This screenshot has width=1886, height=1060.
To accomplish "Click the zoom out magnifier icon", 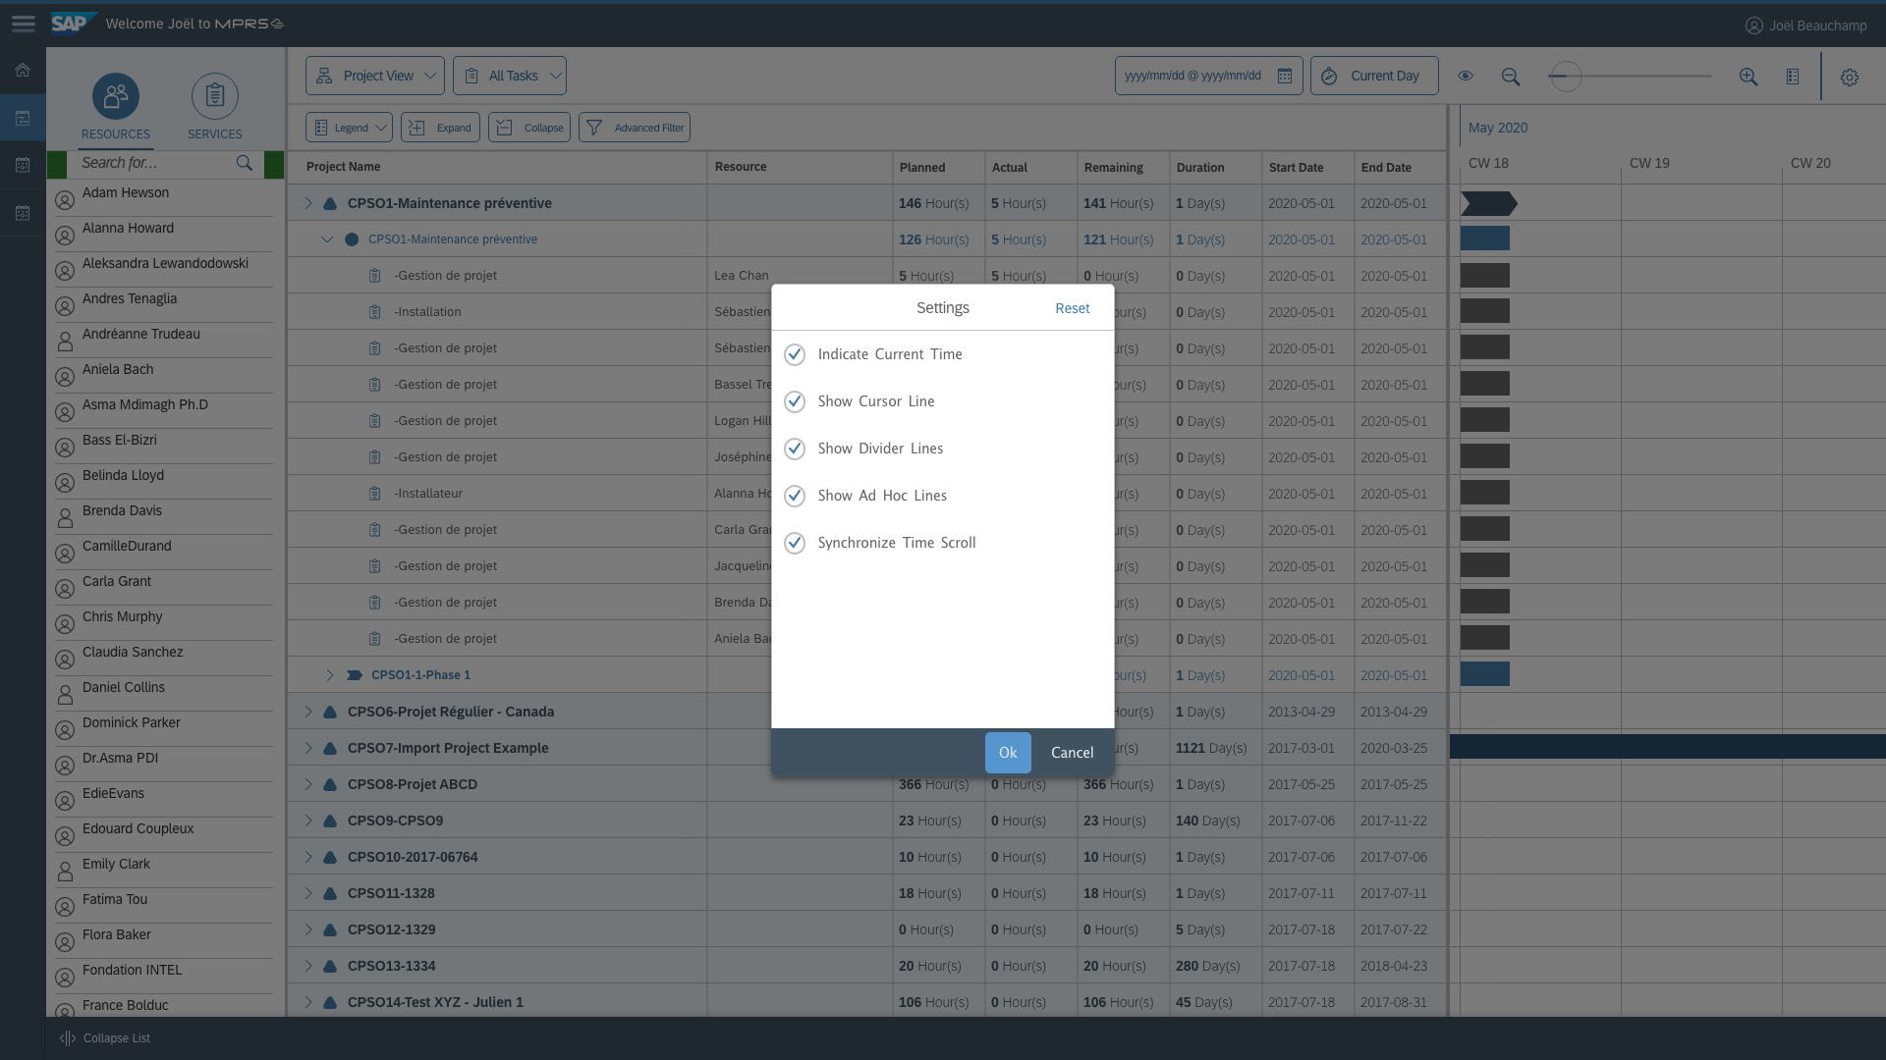I will [1511, 77].
